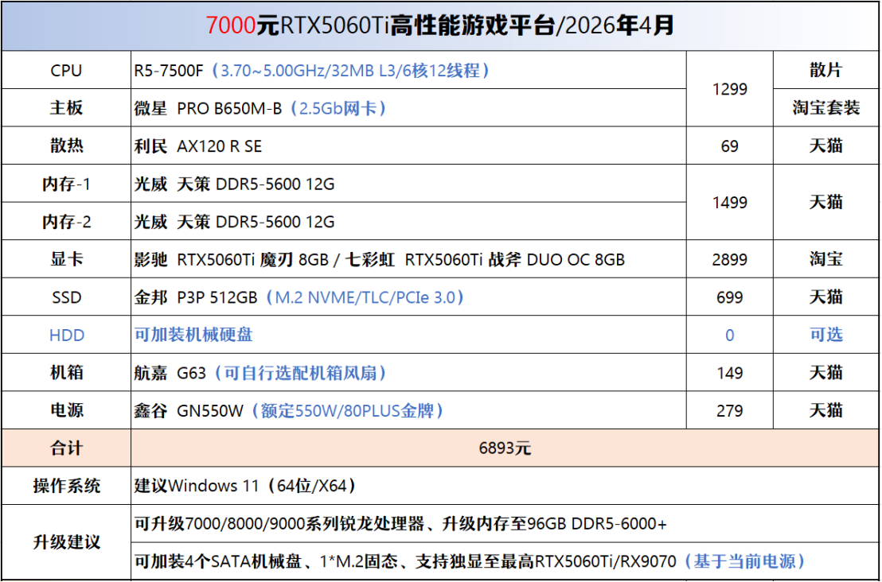Click the 'SSD' label cell
882x582 pixels.
(66, 297)
